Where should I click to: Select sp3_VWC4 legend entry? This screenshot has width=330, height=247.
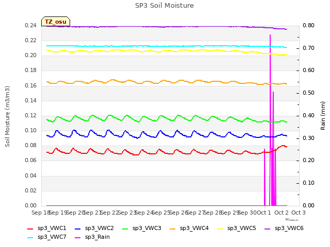189,228
